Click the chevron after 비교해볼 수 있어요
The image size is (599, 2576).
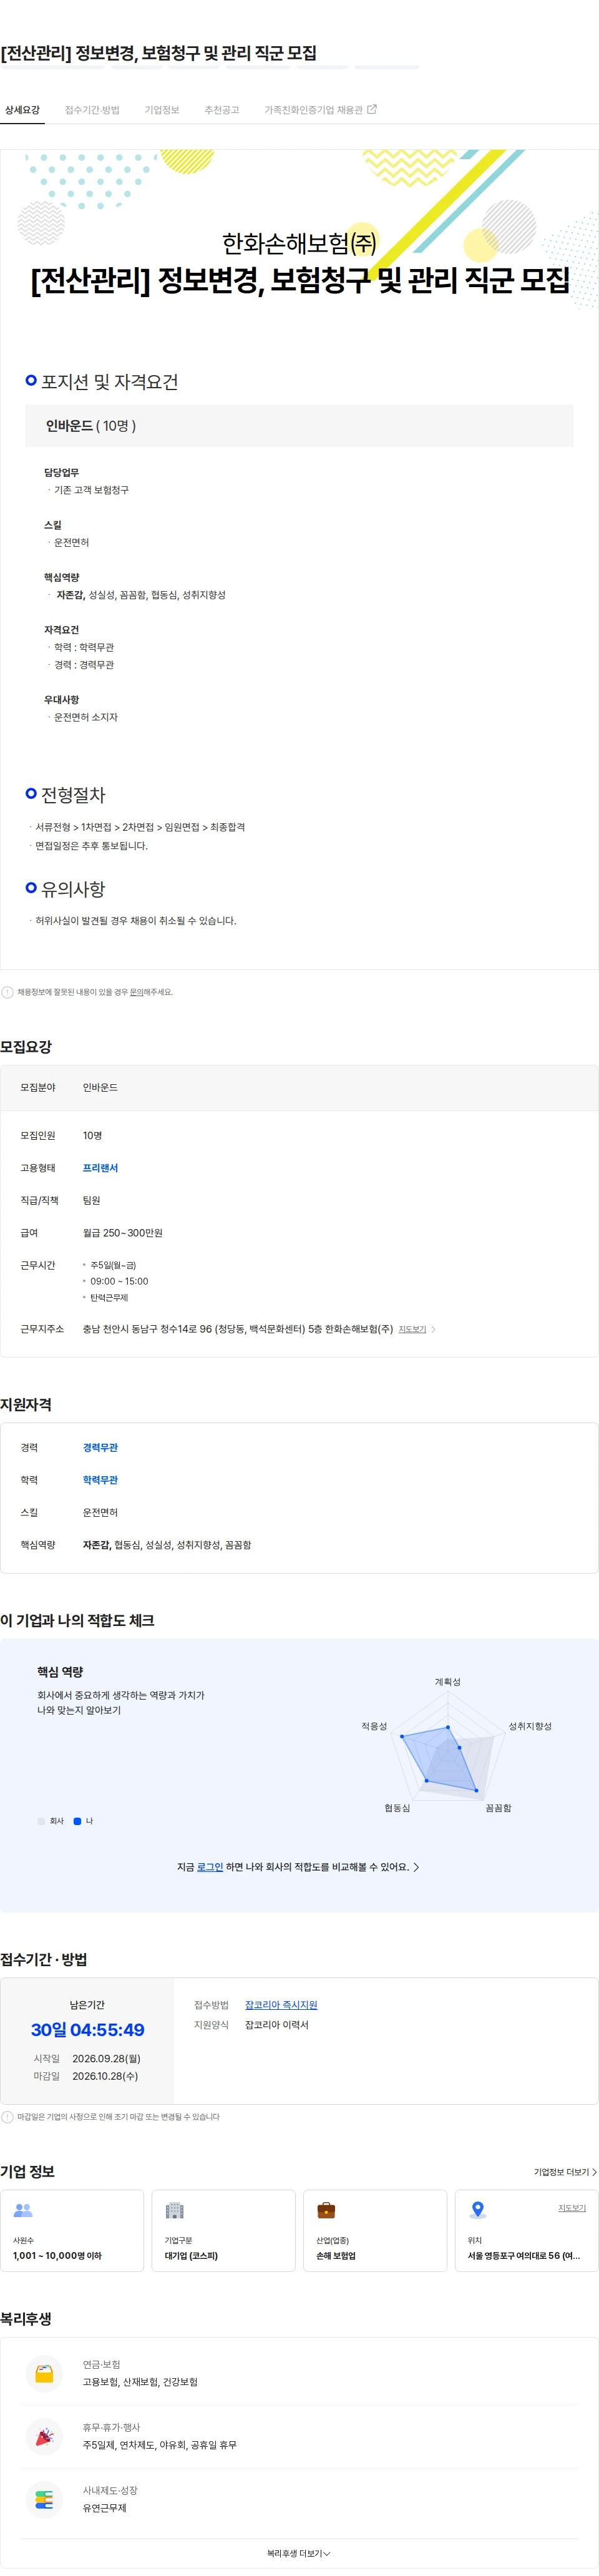tap(416, 1867)
